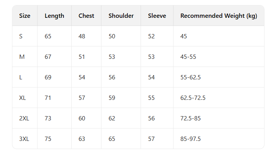This screenshot has height=156, width=273.
Task: Click the Size column header
Action: pyautogui.click(x=25, y=16)
